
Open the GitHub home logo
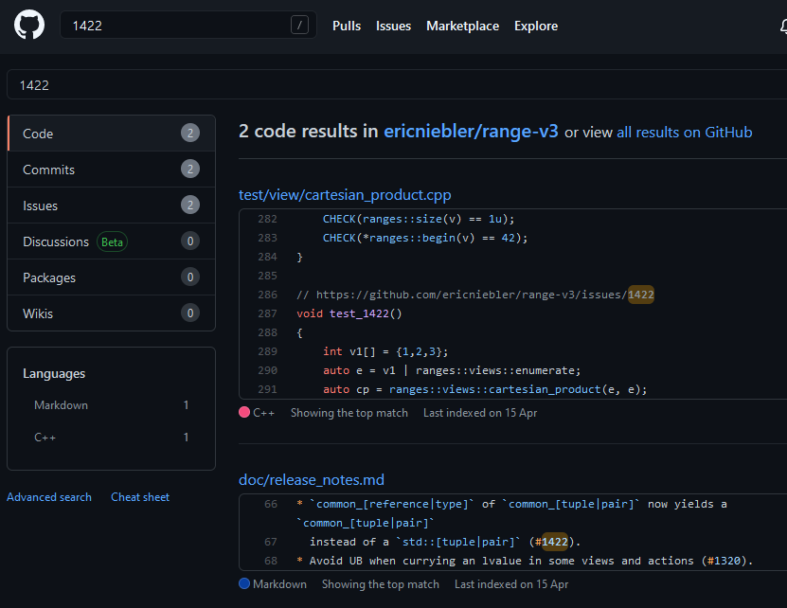(x=29, y=25)
